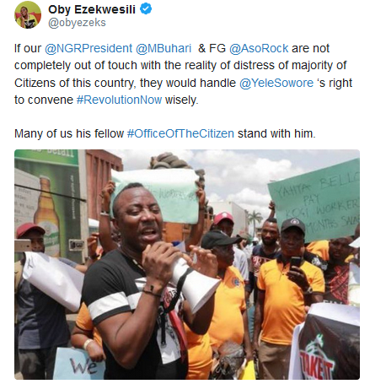370x384 pixels.
Task: Open the #OfficeOfTheCitizen hashtag
Action: 180,133
